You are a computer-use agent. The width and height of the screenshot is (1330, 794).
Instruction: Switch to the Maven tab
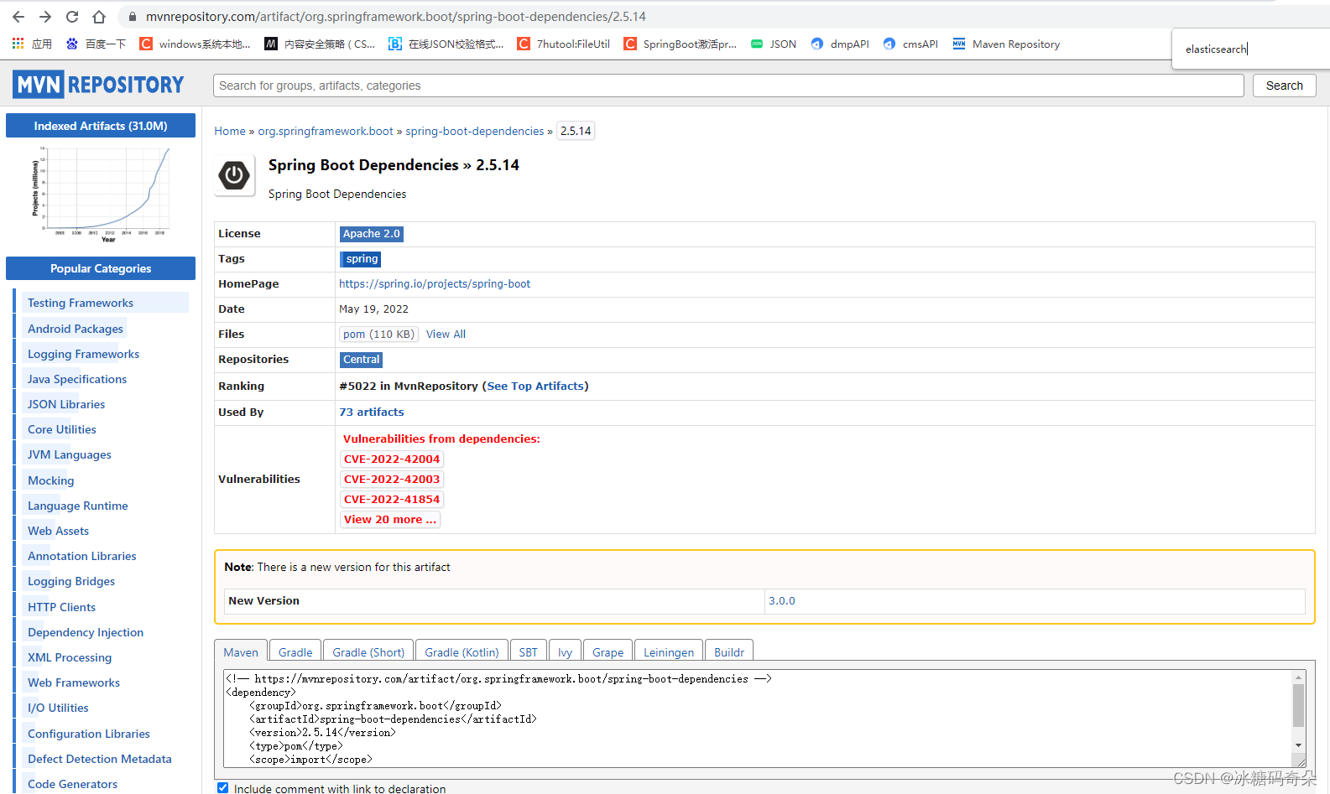(x=241, y=651)
